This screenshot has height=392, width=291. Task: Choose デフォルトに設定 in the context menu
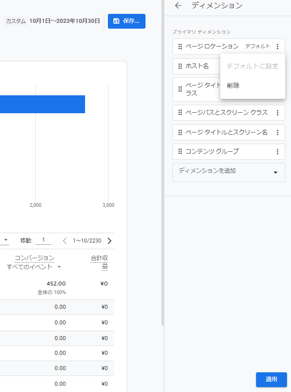pos(252,66)
